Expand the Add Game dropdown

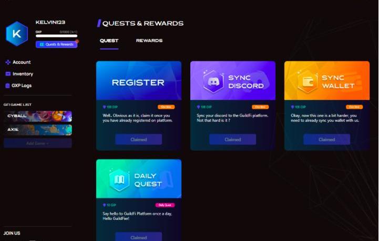click(38, 143)
